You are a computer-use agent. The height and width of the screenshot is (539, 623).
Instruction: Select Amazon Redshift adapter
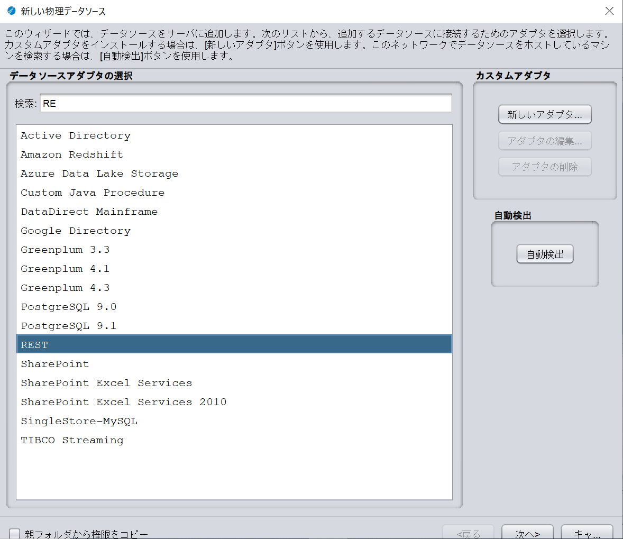[x=234, y=154]
